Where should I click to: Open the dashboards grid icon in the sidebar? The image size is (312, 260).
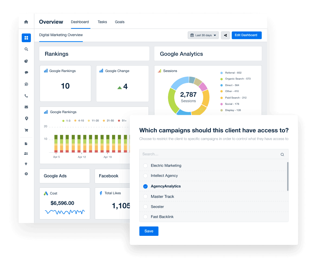(26, 38)
